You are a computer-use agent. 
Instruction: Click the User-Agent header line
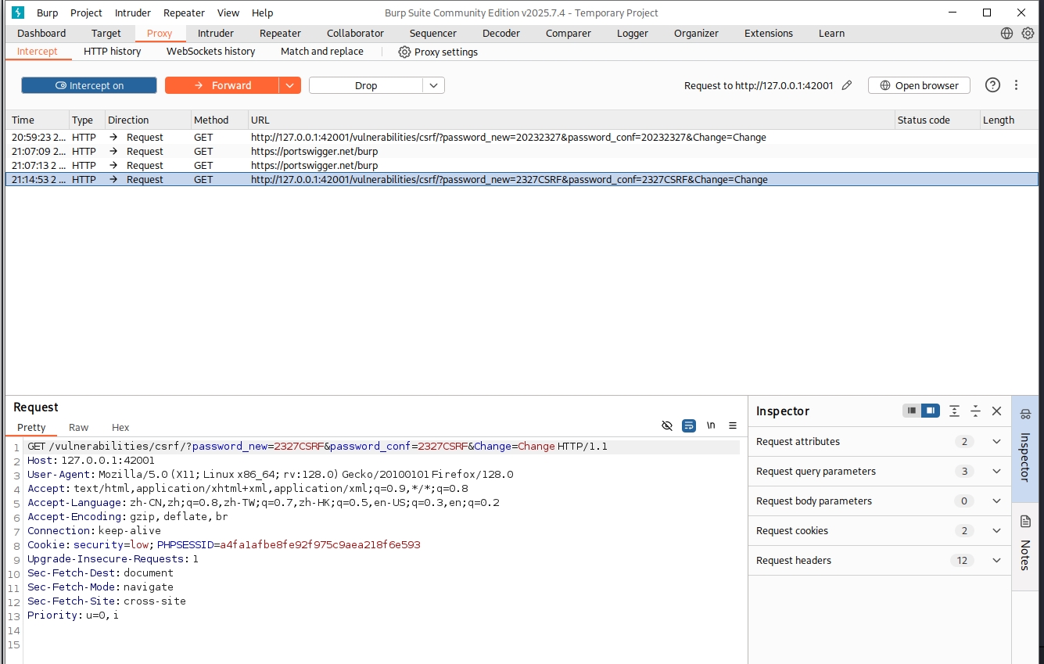pos(271,475)
